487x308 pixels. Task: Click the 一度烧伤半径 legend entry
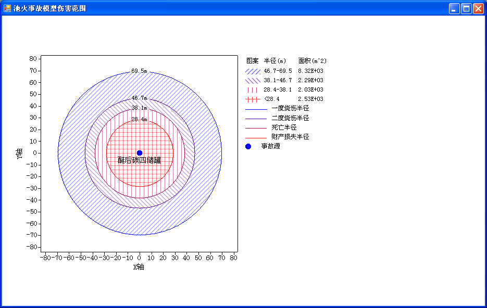click(290, 108)
